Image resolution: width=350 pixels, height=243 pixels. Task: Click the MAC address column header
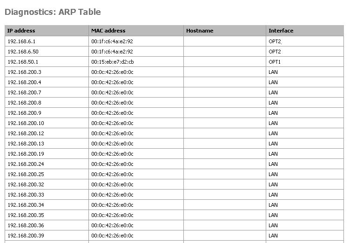(108, 31)
